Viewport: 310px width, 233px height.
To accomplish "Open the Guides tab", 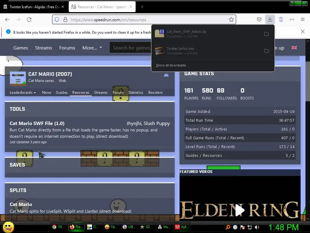I will click(62, 93).
